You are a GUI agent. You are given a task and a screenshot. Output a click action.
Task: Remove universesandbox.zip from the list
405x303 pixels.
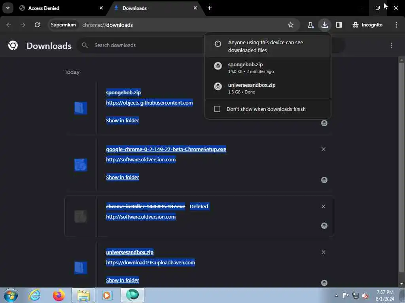click(324, 252)
